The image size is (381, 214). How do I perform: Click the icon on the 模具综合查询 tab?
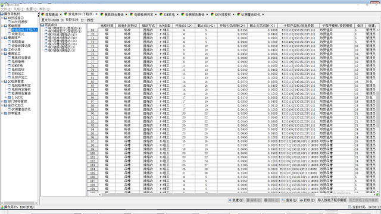coord(102,14)
